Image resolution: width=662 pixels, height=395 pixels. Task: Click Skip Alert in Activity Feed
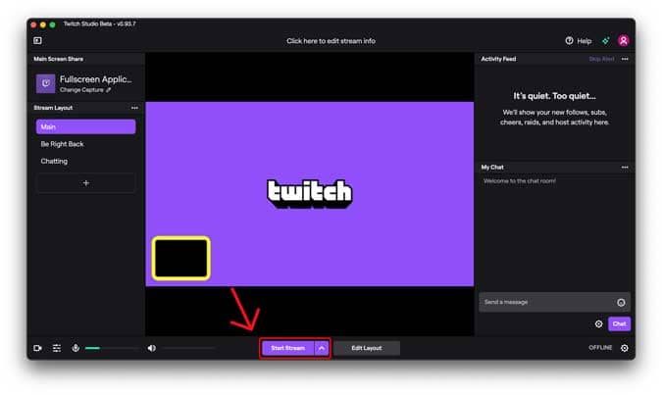601,59
